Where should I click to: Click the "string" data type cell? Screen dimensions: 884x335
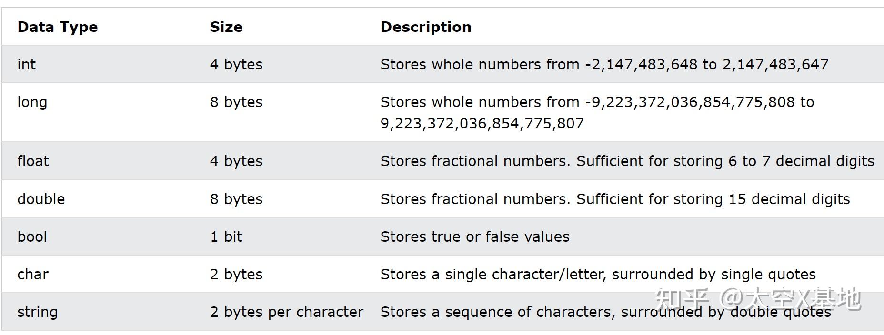pos(38,312)
